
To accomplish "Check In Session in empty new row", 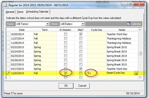I will click(66, 77).
